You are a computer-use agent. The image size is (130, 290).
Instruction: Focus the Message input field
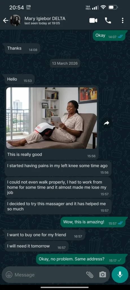coord(50,275)
